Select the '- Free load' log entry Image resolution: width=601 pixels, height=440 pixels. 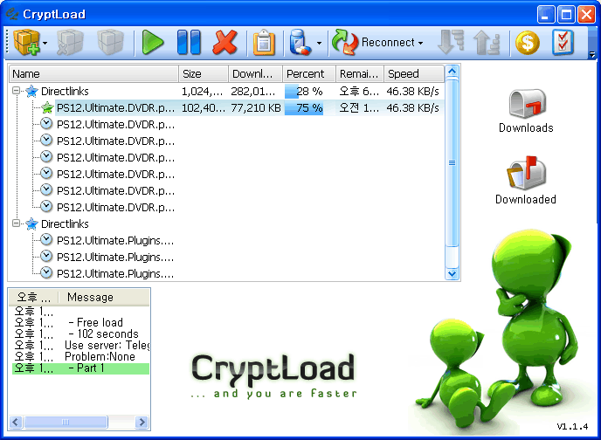80,322
